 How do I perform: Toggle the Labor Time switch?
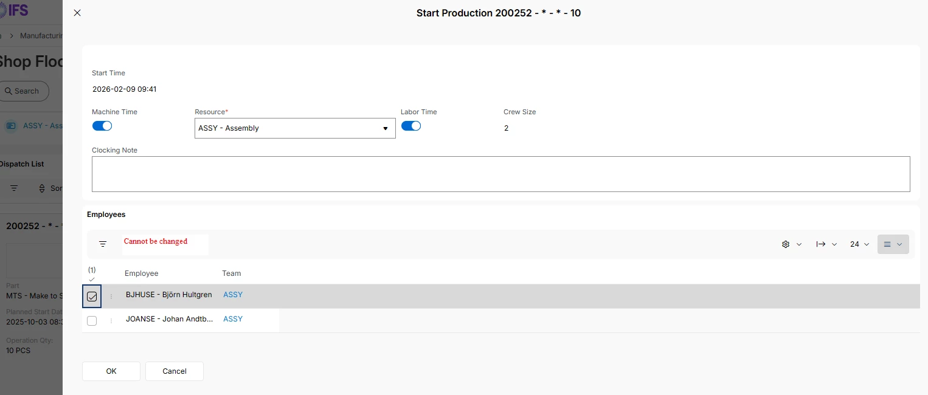(x=411, y=126)
